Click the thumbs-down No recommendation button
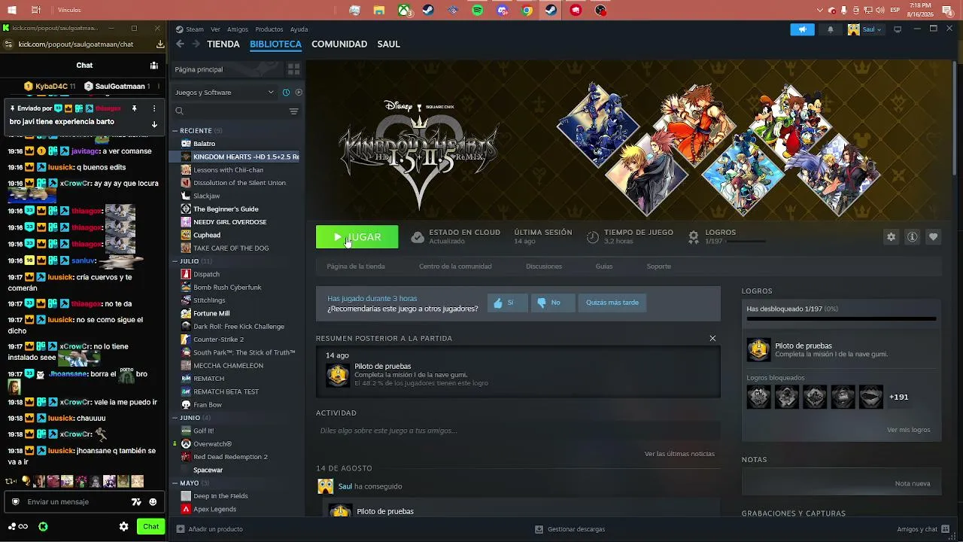This screenshot has width=963, height=542. (552, 303)
